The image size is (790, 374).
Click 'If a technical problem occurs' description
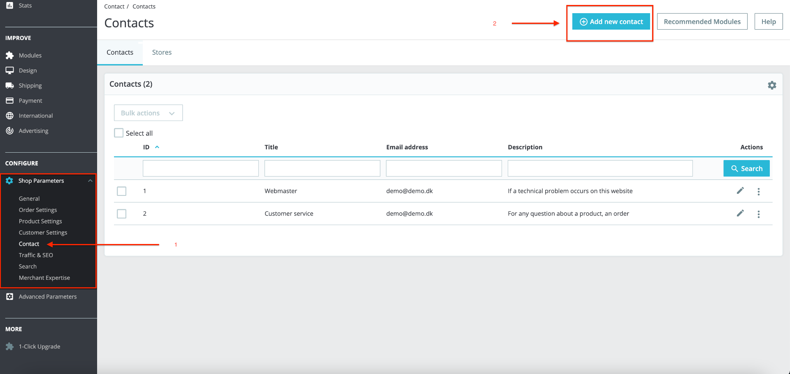pos(570,191)
